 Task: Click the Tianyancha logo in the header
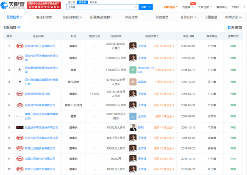click(13, 5)
